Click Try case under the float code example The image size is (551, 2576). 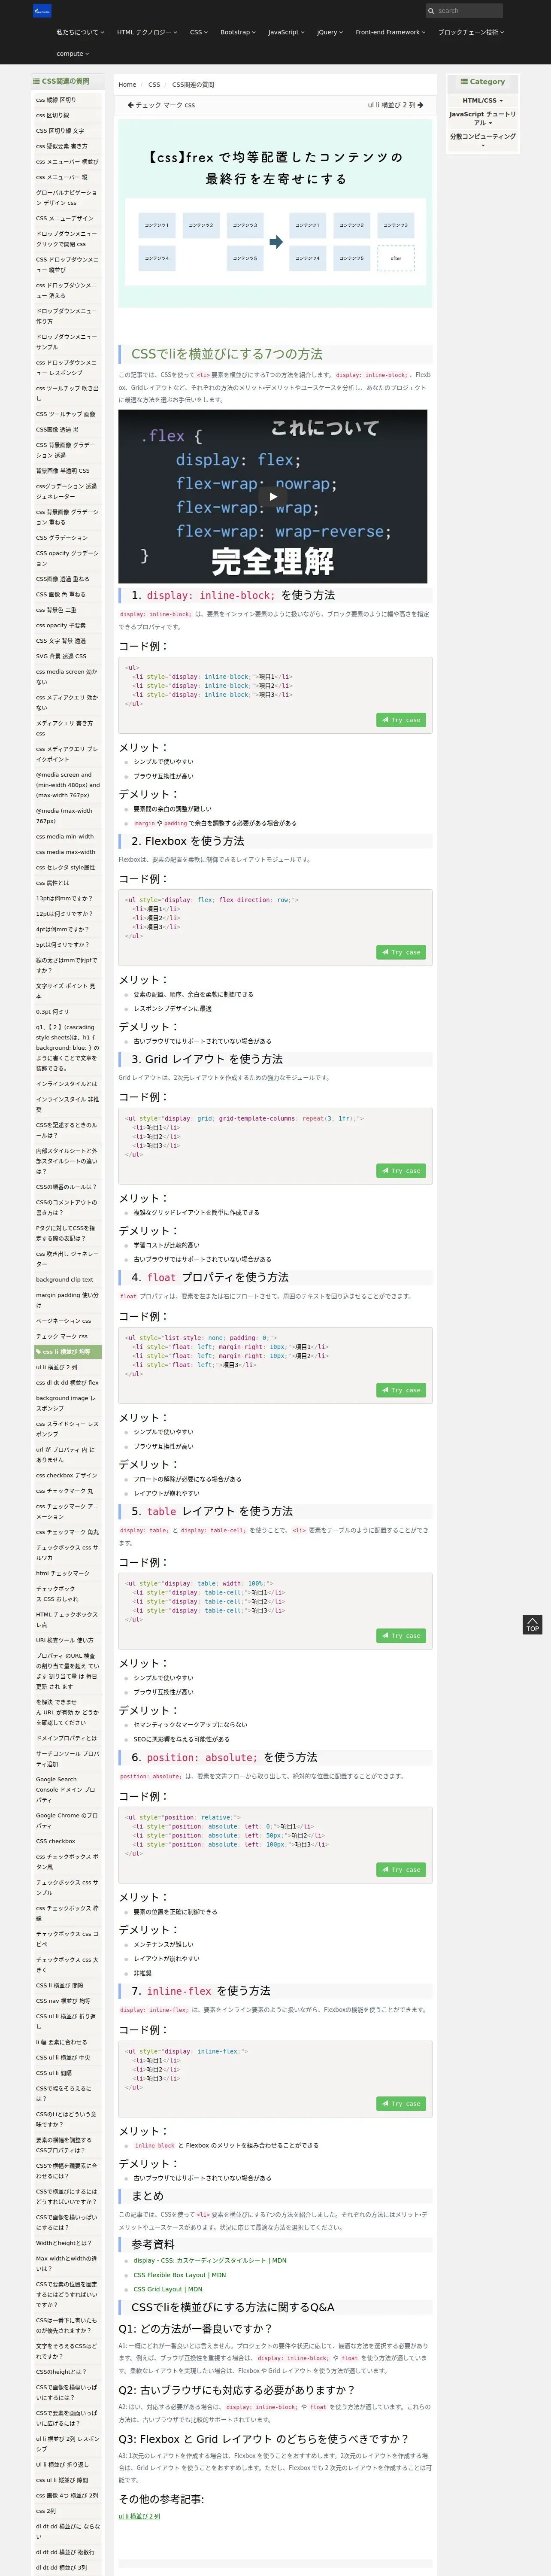coord(401,1390)
